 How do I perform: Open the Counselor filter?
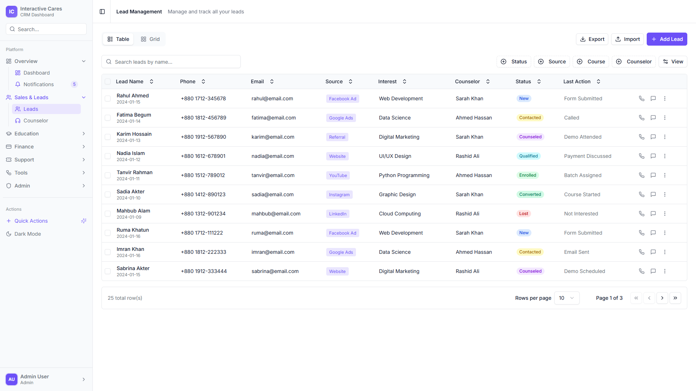pyautogui.click(x=633, y=62)
